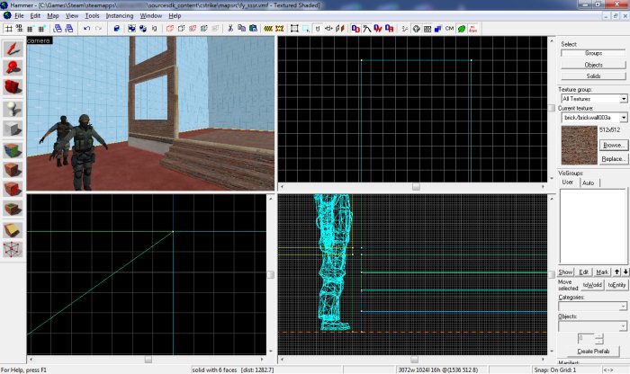Click the Save Window State icon
This screenshot has width=630, height=374.
point(69,29)
